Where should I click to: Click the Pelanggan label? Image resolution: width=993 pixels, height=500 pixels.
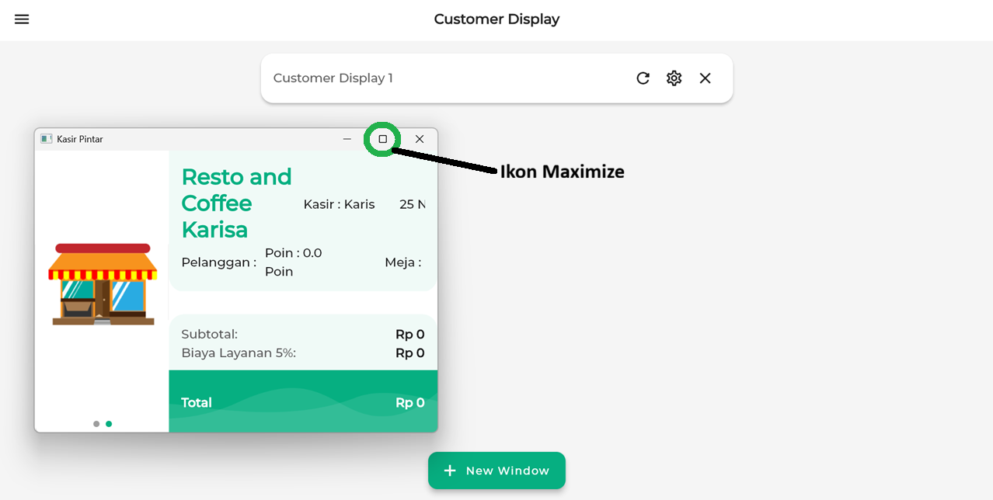[218, 262]
